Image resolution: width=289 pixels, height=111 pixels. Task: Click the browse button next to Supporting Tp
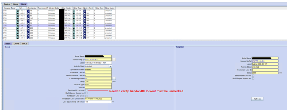coord(114,59)
